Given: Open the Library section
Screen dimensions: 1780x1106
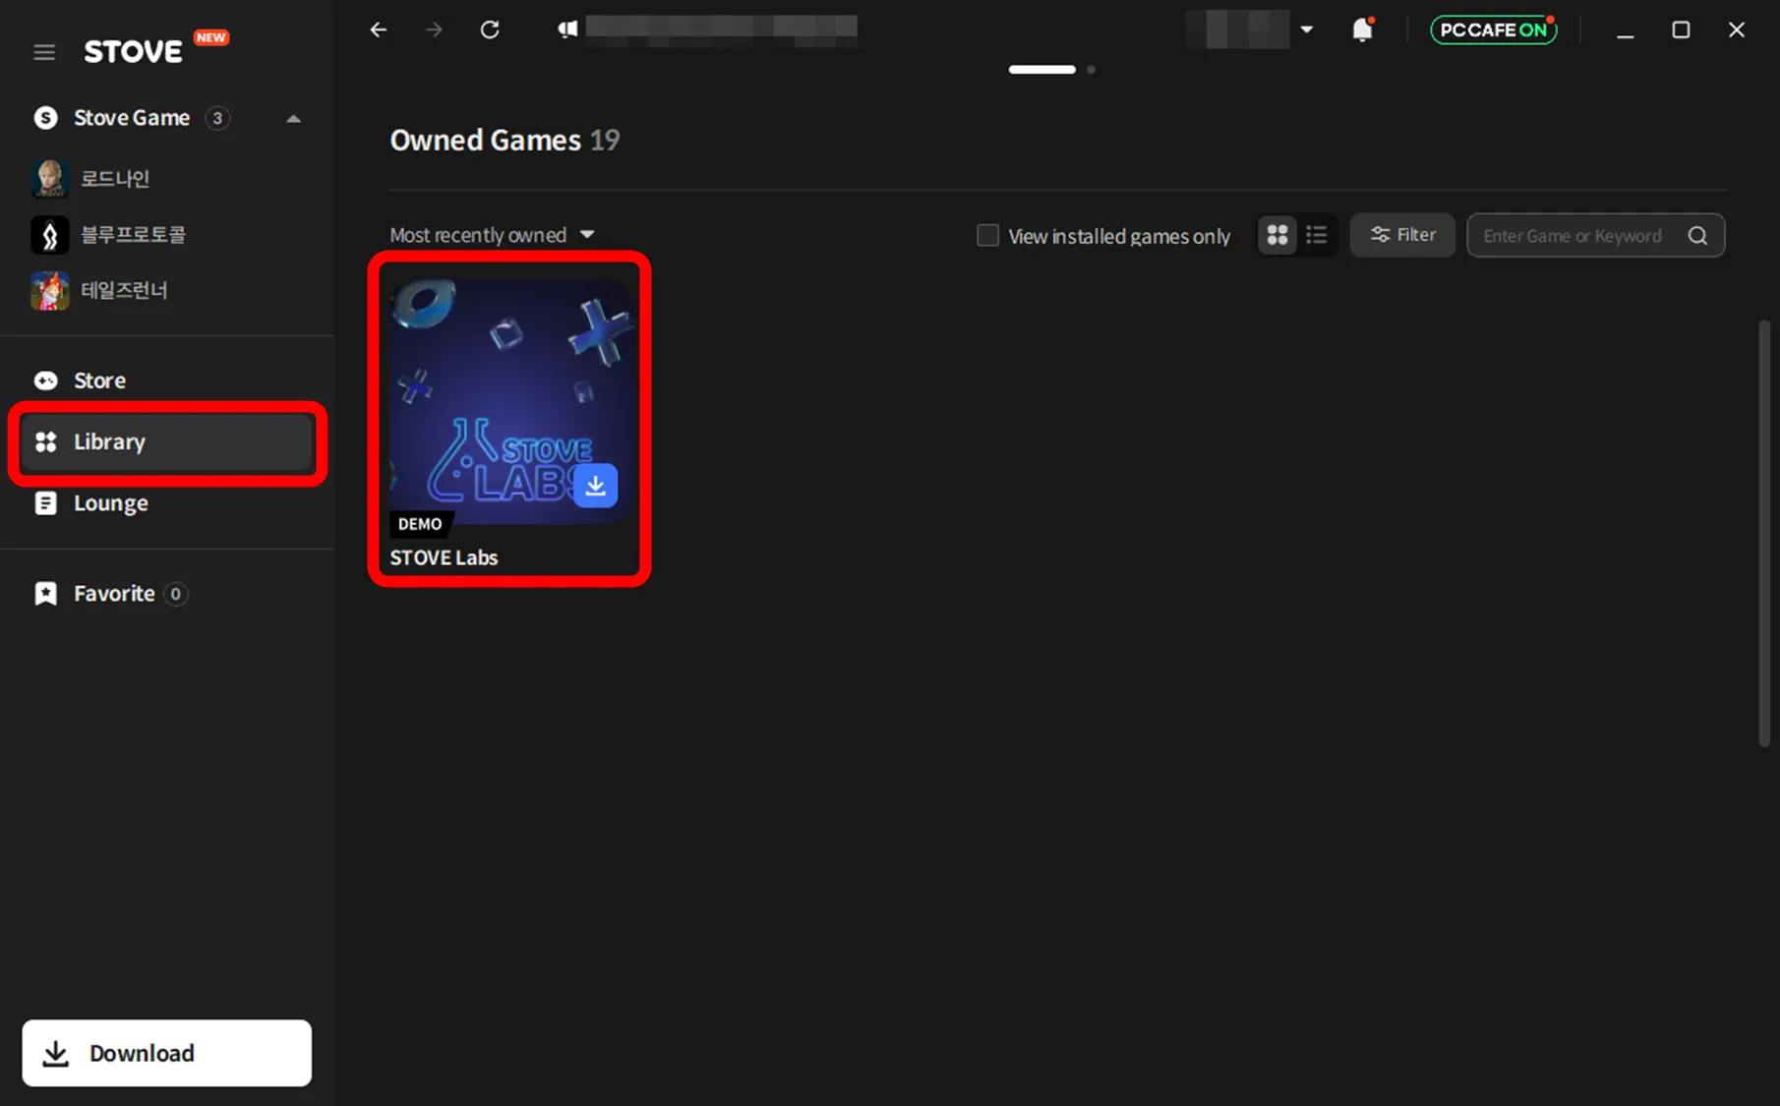Looking at the screenshot, I should pos(167,442).
